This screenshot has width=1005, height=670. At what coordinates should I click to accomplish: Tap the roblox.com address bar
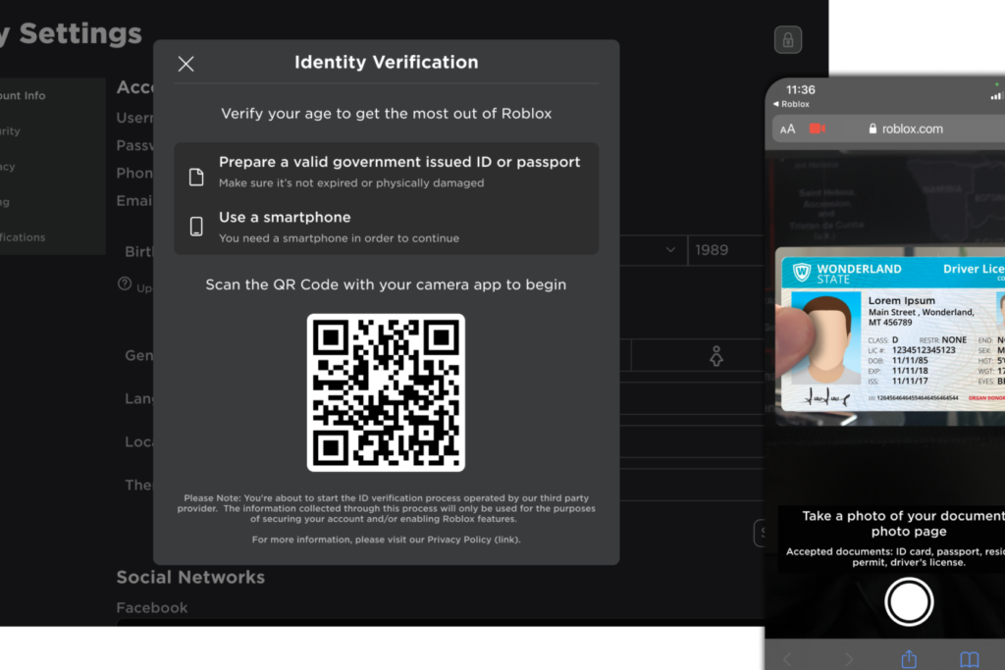[x=906, y=129]
